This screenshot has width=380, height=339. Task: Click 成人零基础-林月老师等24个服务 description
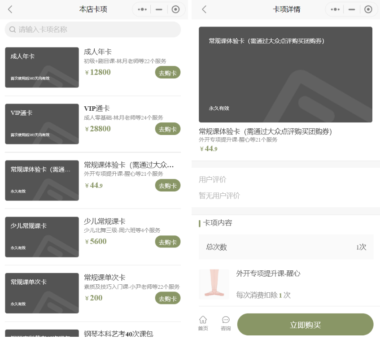coord(123,117)
